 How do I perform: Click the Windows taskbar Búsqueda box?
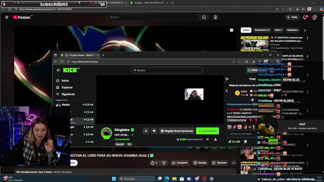(x=137, y=179)
